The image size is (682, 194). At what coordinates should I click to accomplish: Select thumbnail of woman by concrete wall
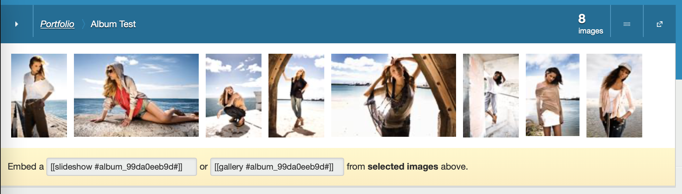(491, 95)
